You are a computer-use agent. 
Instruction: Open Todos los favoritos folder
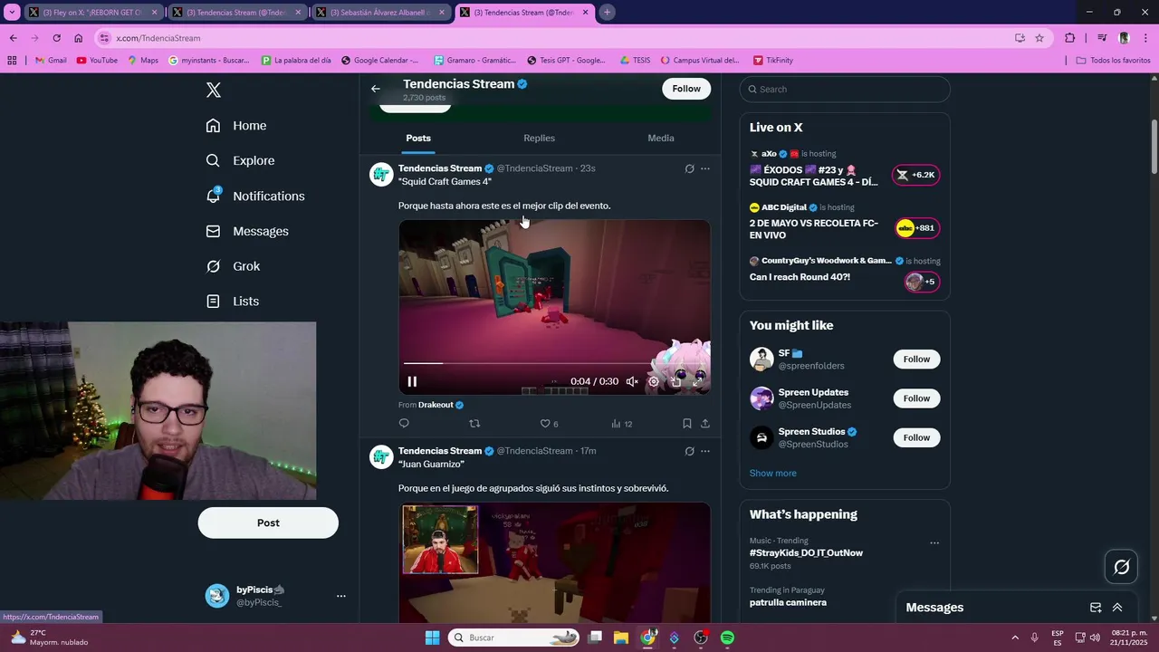pos(1114,61)
